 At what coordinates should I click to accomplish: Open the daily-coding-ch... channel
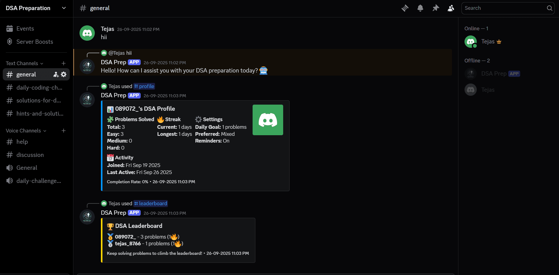point(36,87)
